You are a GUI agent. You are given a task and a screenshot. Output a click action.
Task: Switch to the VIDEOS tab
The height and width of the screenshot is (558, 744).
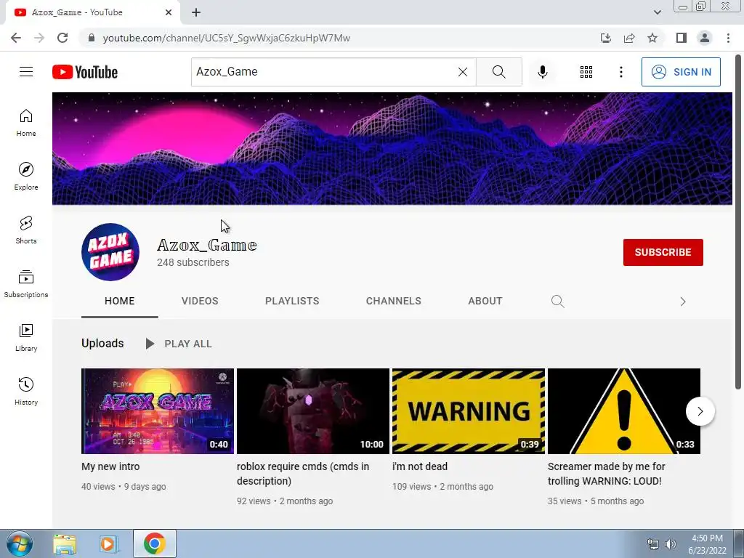pos(200,301)
